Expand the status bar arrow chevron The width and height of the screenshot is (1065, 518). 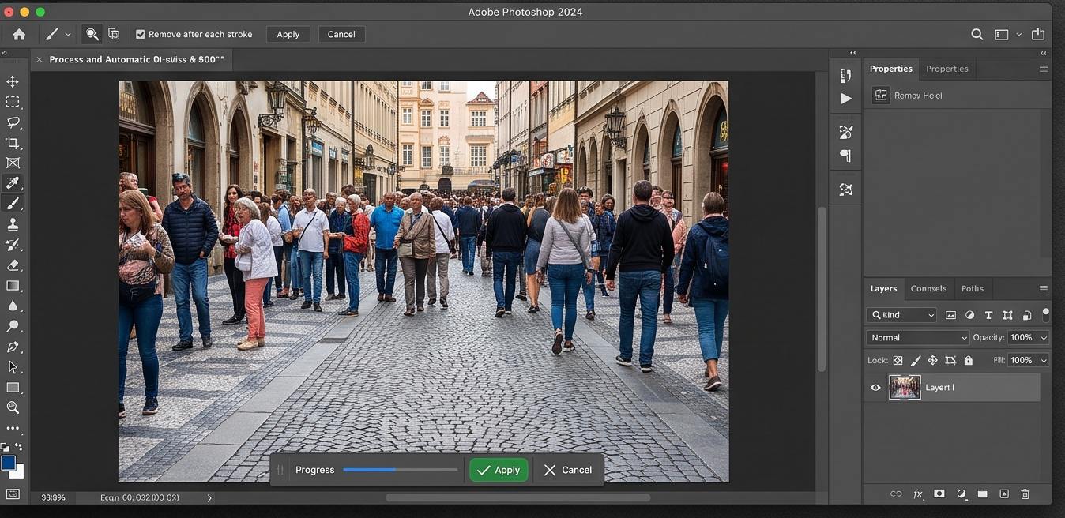click(209, 497)
